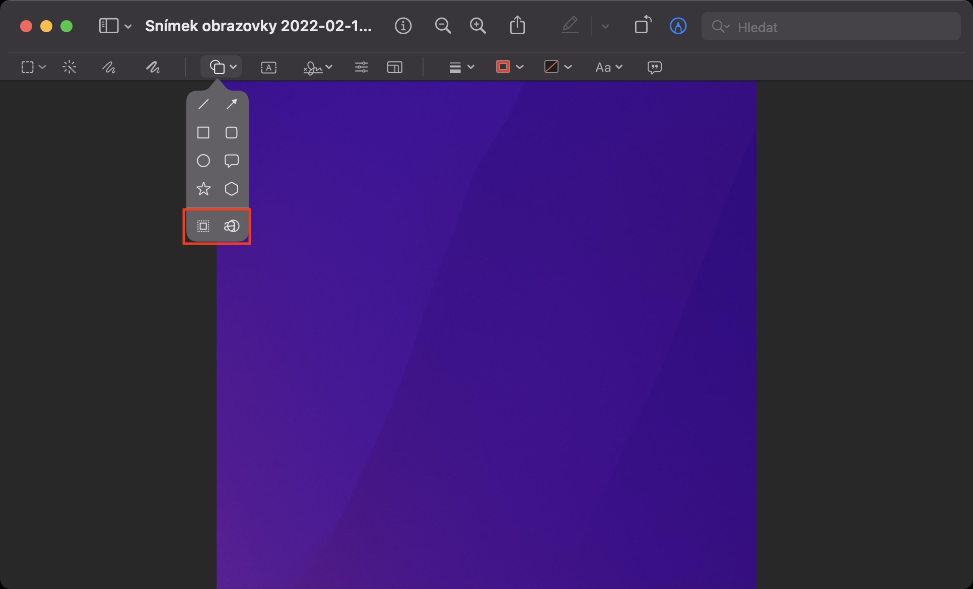The height and width of the screenshot is (589, 973).
Task: Open the red Border Color swatch
Action: tap(509, 67)
